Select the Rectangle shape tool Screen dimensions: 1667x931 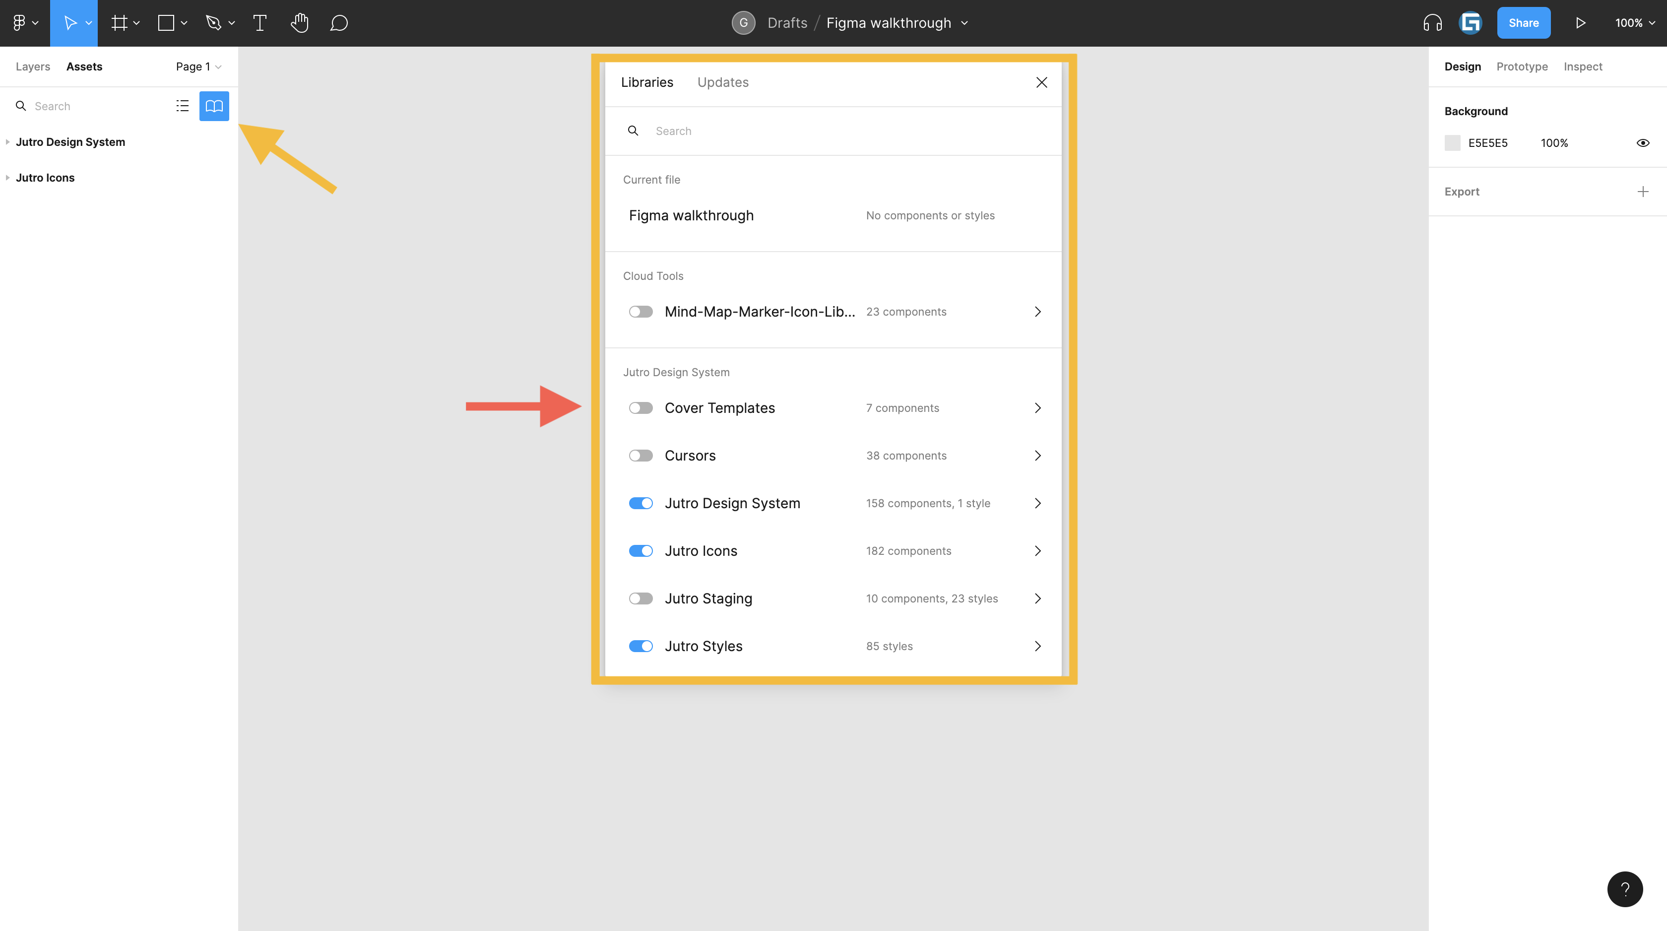(166, 23)
